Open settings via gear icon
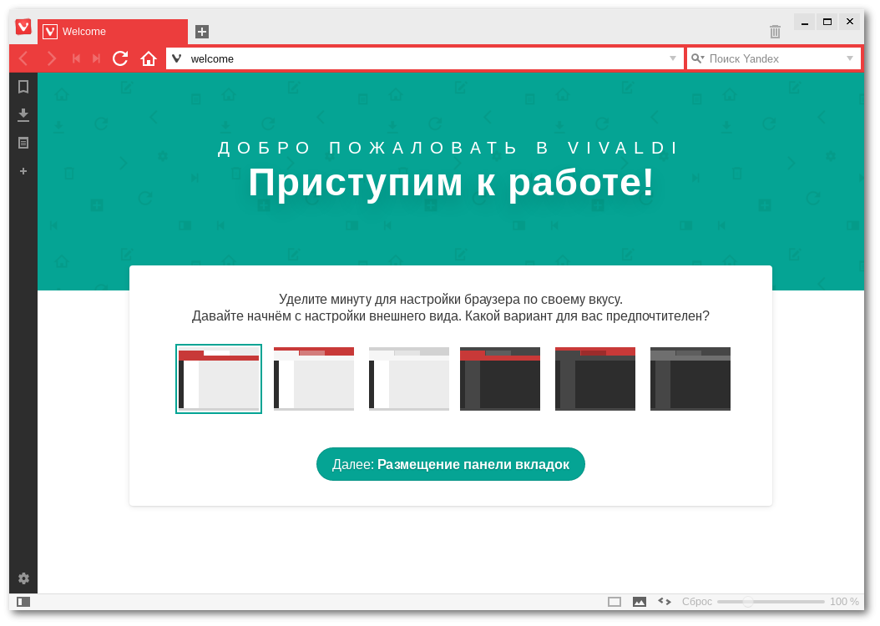Viewport: 880px width, 626px height. 23,578
